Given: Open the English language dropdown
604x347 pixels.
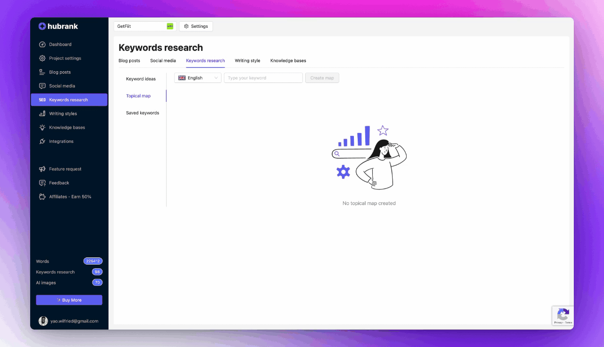Looking at the screenshot, I should (x=198, y=78).
